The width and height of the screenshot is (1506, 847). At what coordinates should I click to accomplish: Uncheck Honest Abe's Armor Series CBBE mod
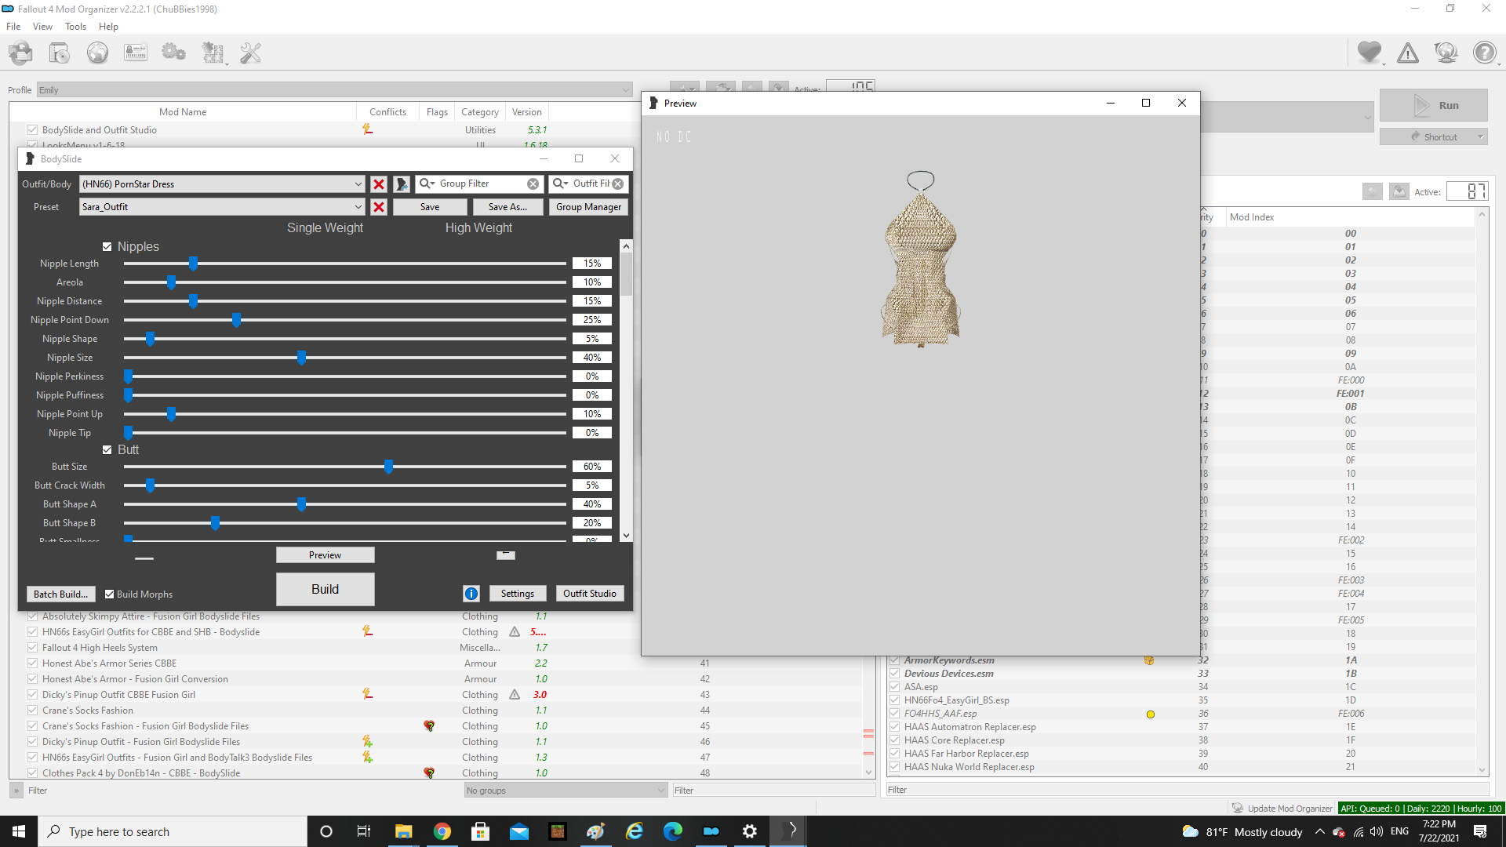click(32, 663)
